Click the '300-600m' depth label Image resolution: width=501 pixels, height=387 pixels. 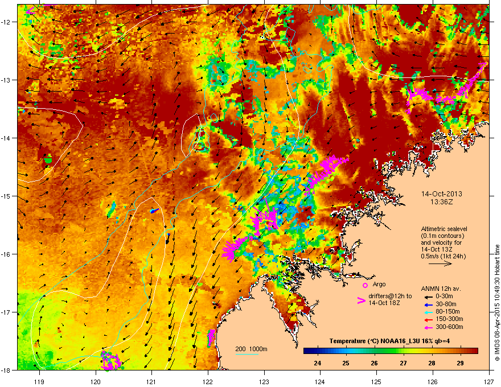click(449, 327)
